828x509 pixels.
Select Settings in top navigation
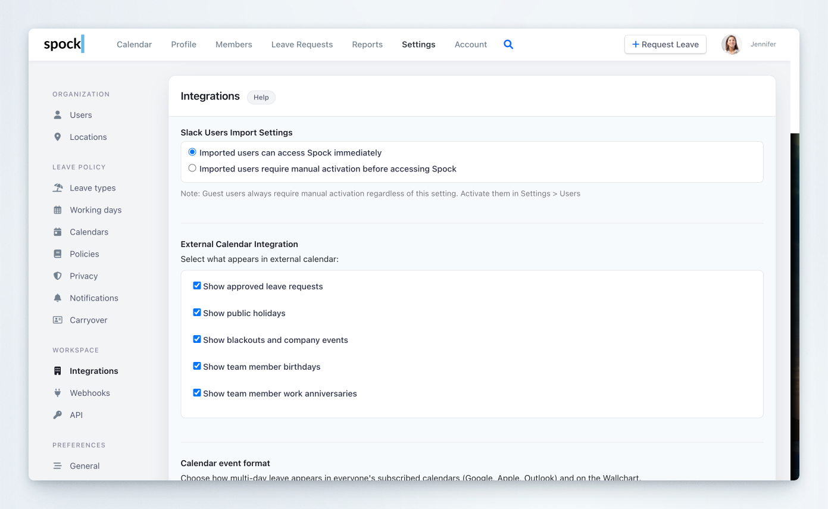click(418, 45)
